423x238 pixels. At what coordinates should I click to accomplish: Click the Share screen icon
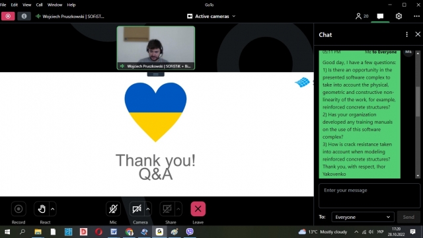(x=167, y=209)
